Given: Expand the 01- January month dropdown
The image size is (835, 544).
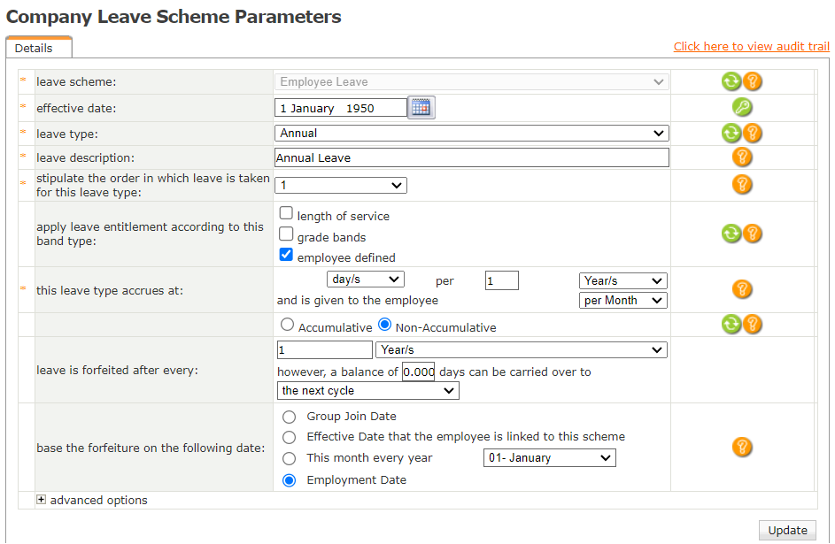Looking at the screenshot, I should click(x=549, y=458).
